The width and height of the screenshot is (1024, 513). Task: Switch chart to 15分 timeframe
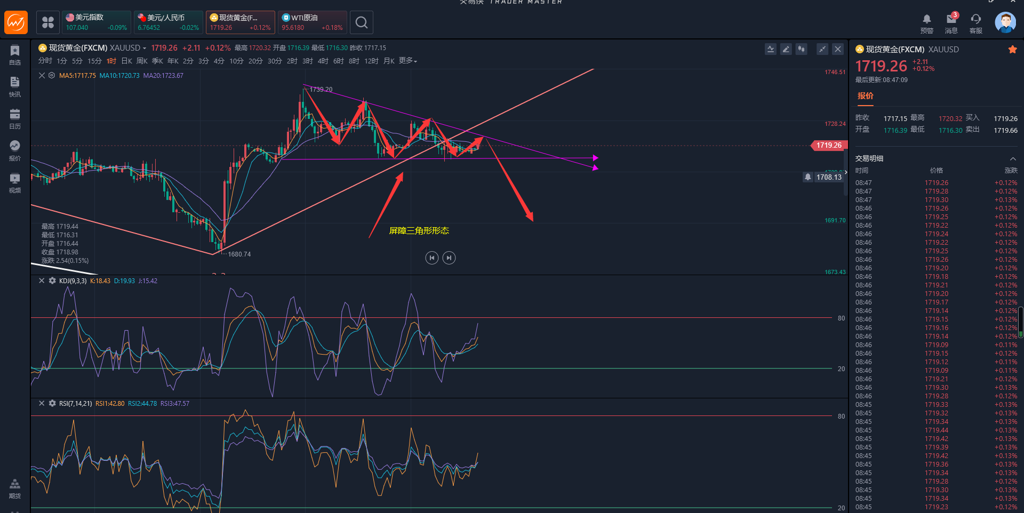[94, 61]
